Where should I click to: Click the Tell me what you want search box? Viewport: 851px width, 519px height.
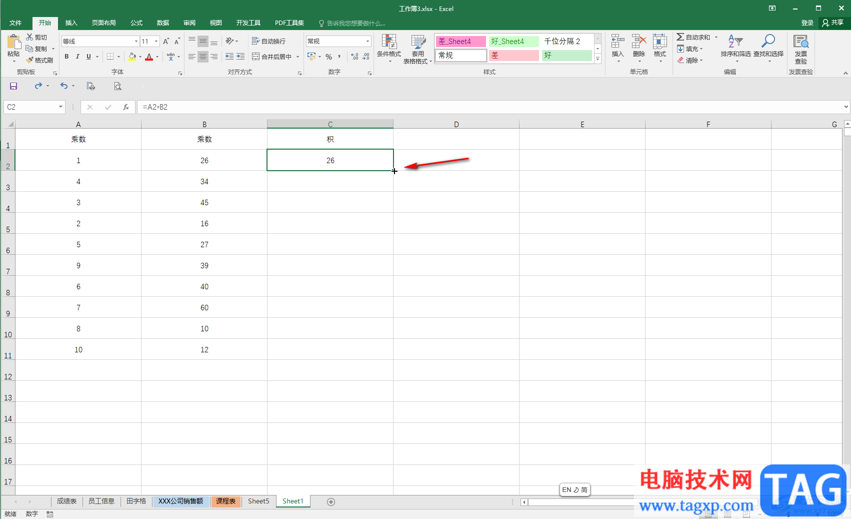[x=352, y=23]
